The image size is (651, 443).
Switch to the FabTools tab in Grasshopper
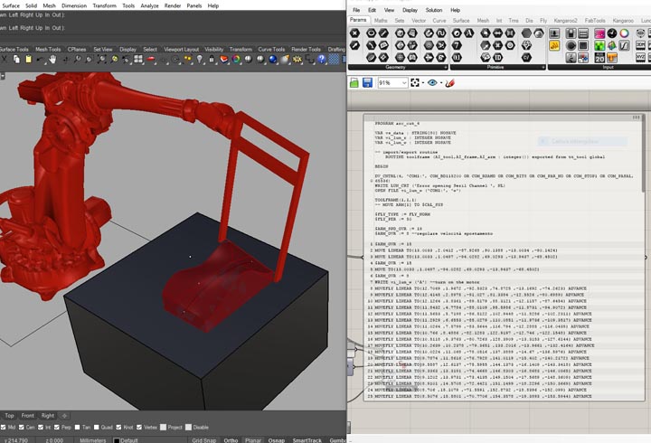click(595, 21)
